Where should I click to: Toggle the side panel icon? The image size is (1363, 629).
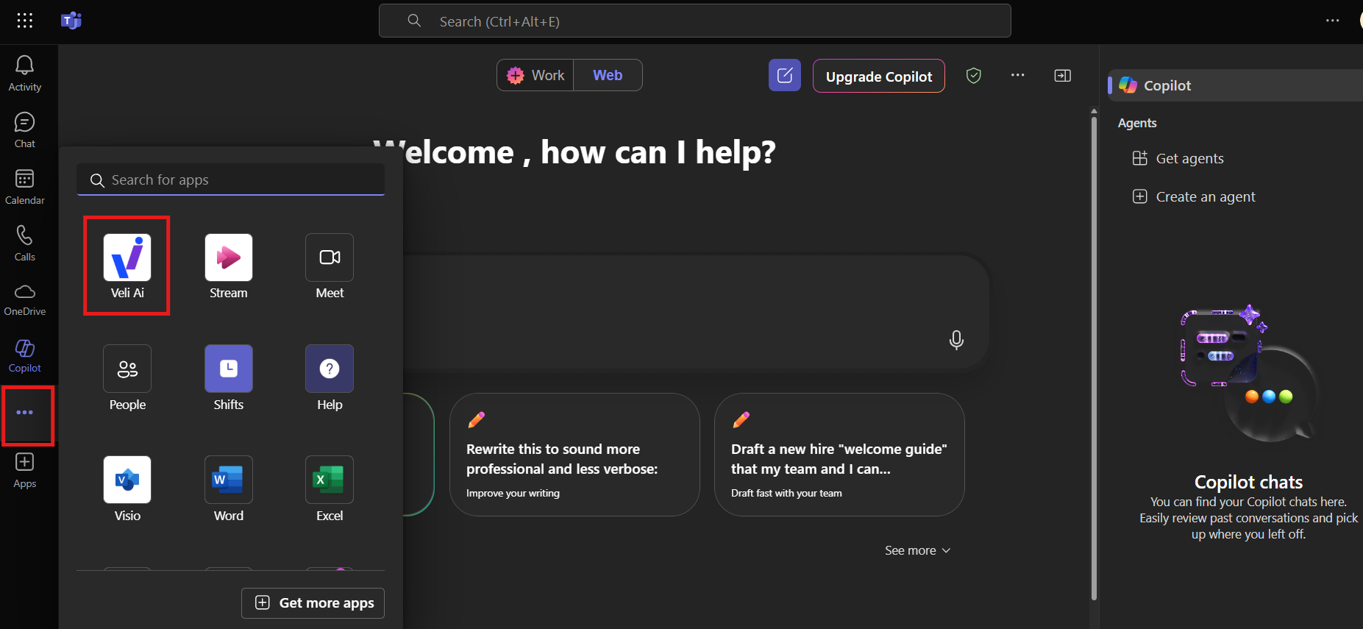point(1063,75)
